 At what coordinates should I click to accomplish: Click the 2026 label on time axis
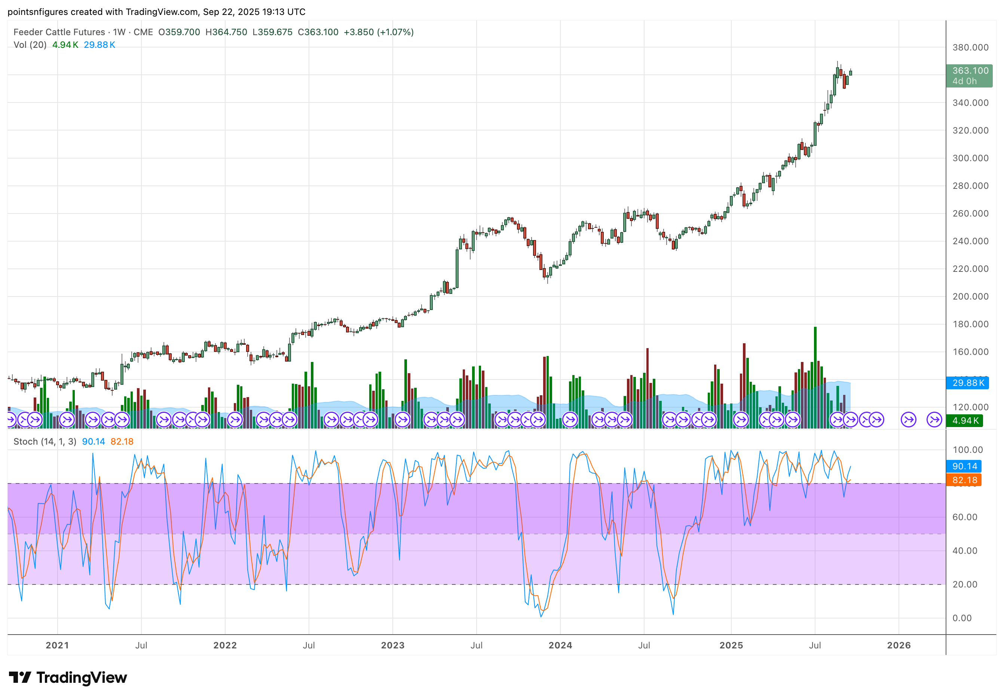pos(899,645)
